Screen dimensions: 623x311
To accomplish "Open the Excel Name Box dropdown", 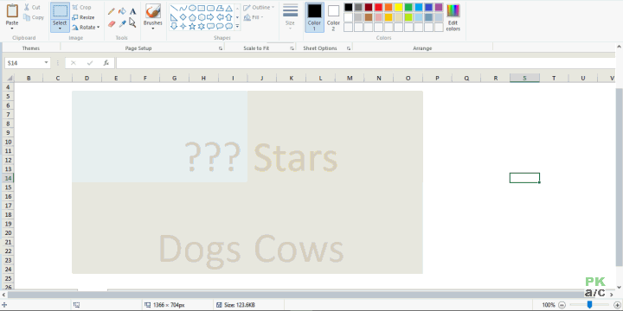I will click(47, 63).
